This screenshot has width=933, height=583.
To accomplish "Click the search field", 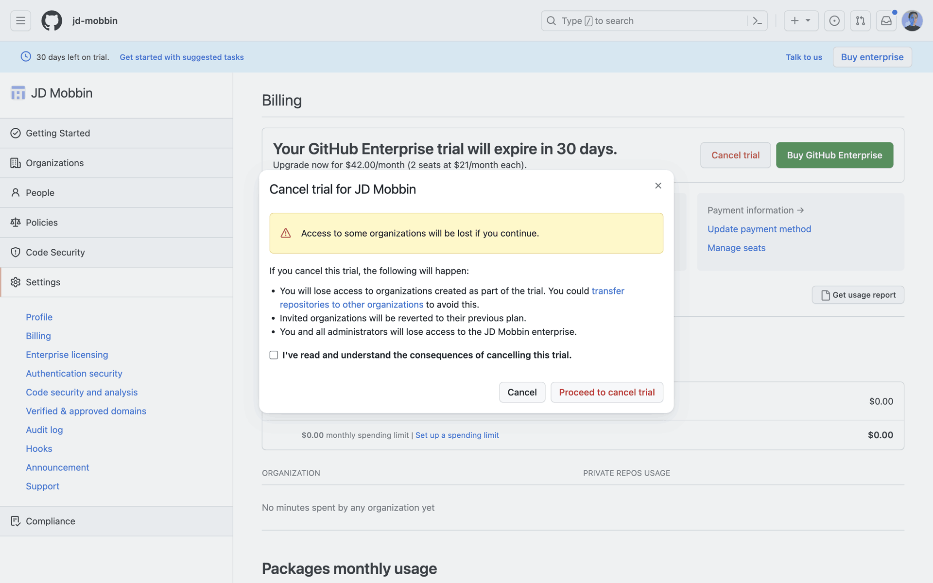I will pos(654,21).
